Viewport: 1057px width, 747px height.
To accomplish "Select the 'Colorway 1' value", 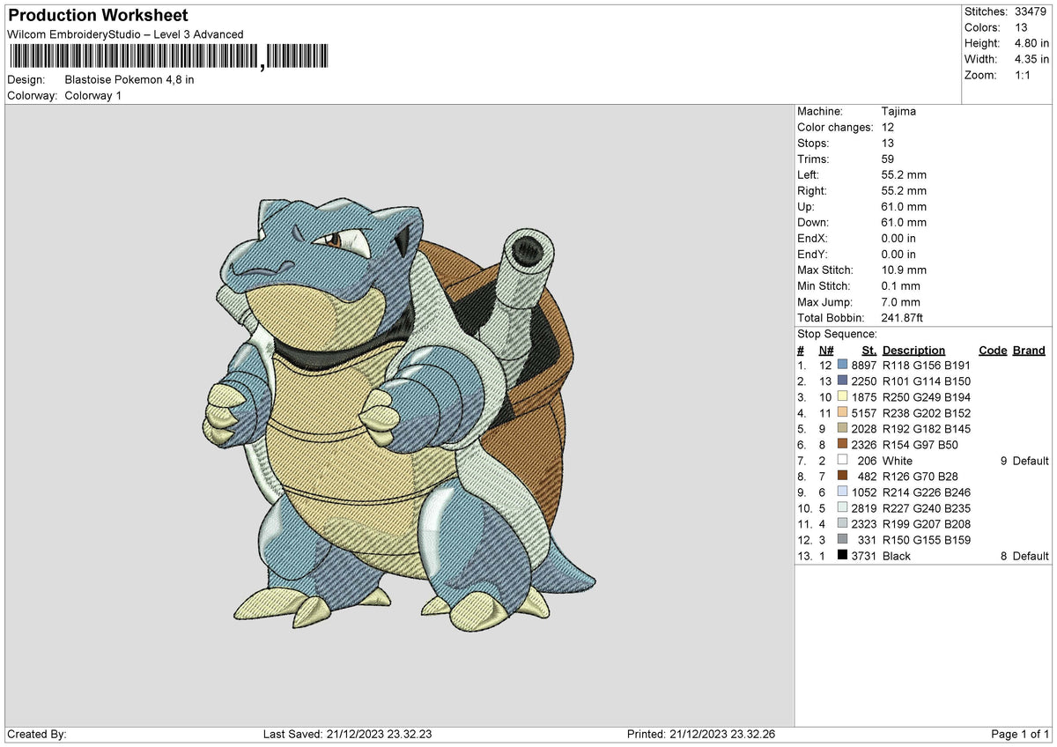I will point(93,95).
